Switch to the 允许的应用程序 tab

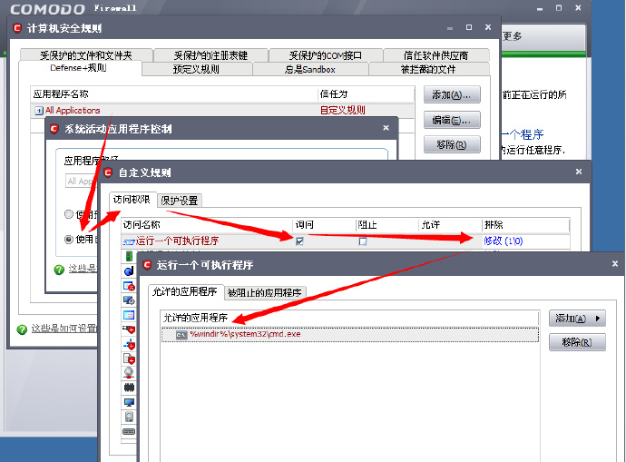point(185,291)
